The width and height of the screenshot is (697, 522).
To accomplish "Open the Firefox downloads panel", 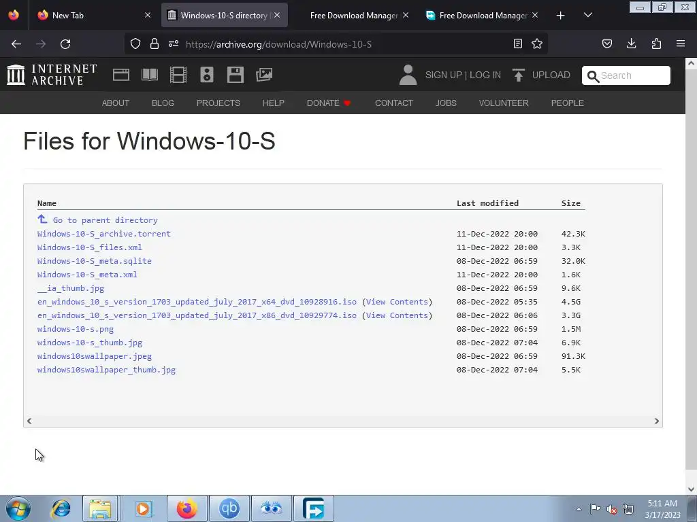I will click(x=631, y=43).
